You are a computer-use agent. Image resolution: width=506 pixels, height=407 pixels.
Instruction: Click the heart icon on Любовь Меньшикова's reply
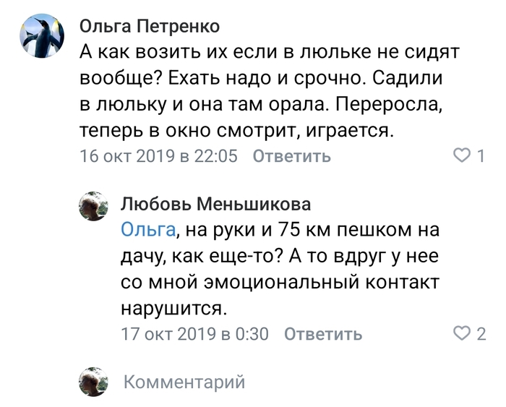tap(460, 333)
